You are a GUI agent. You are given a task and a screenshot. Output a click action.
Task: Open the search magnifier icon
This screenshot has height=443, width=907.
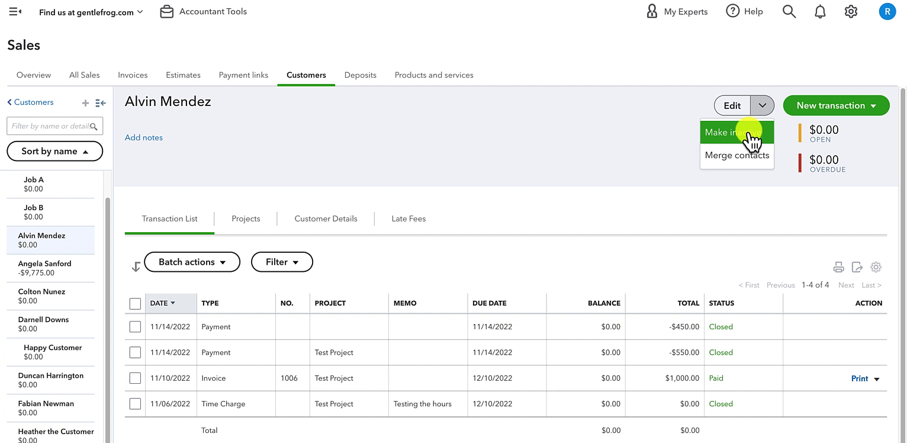click(789, 11)
